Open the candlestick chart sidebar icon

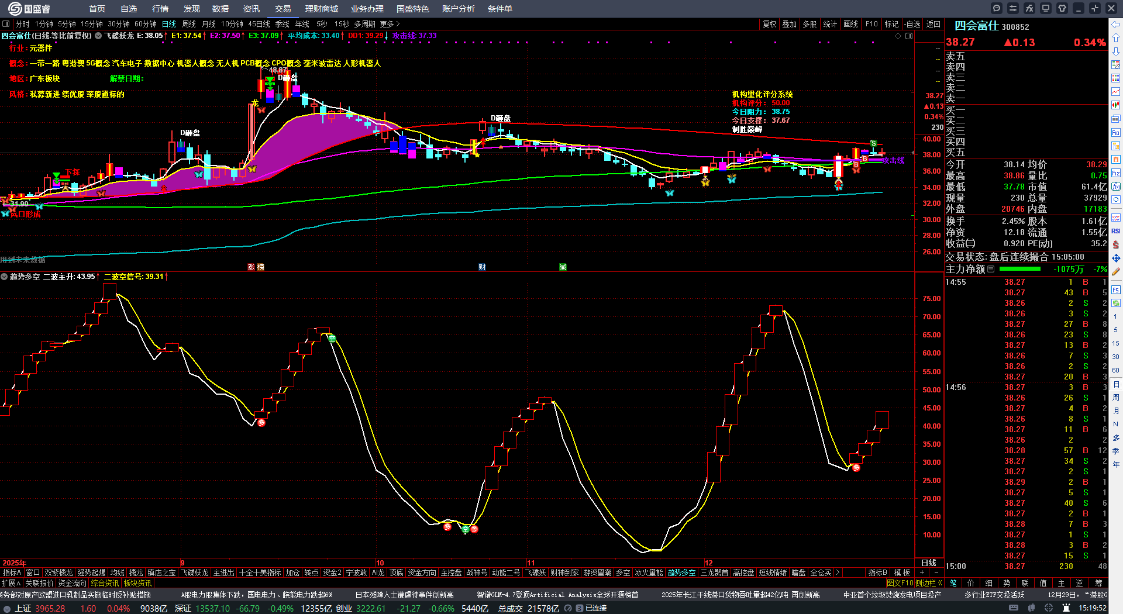pos(1116,105)
